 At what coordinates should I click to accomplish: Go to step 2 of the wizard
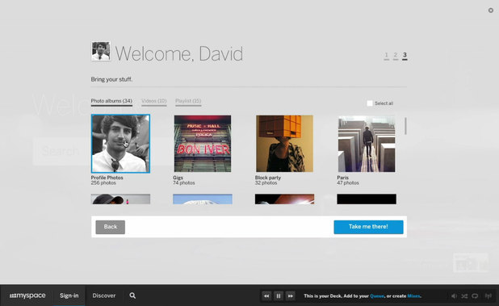[396, 56]
